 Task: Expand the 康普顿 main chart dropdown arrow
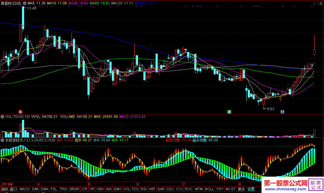tap(25, 3)
